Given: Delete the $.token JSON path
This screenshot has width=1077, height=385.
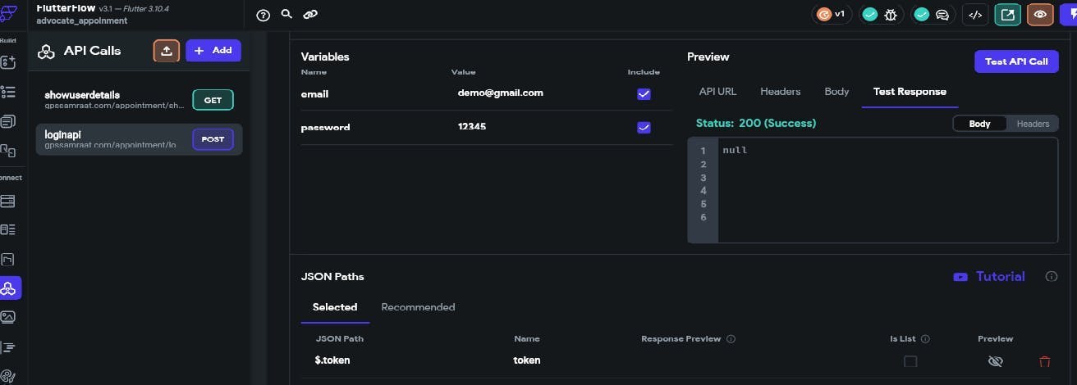Looking at the screenshot, I should pyautogui.click(x=1044, y=361).
